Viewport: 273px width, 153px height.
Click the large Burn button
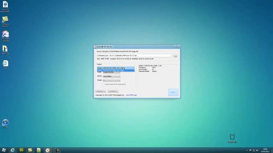(x=173, y=92)
